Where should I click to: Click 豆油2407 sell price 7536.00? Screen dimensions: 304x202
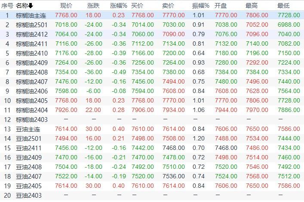click(x=174, y=176)
